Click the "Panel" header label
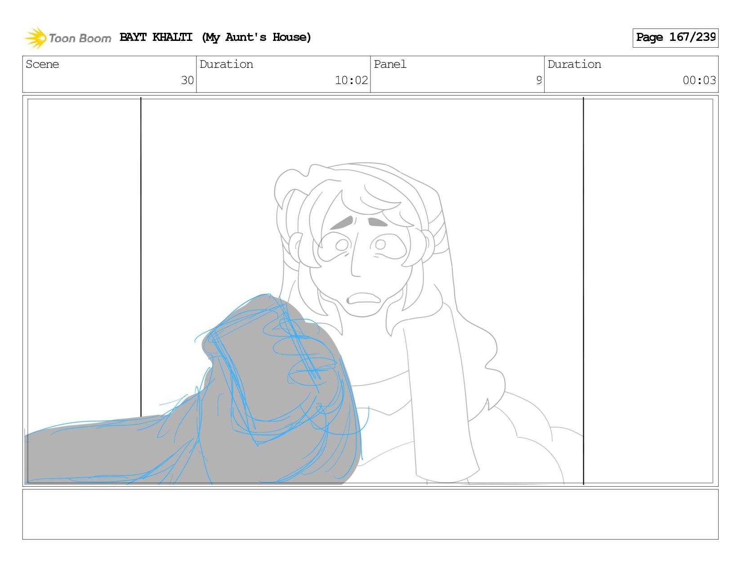Screen dimensions: 742x573 pos(390,64)
